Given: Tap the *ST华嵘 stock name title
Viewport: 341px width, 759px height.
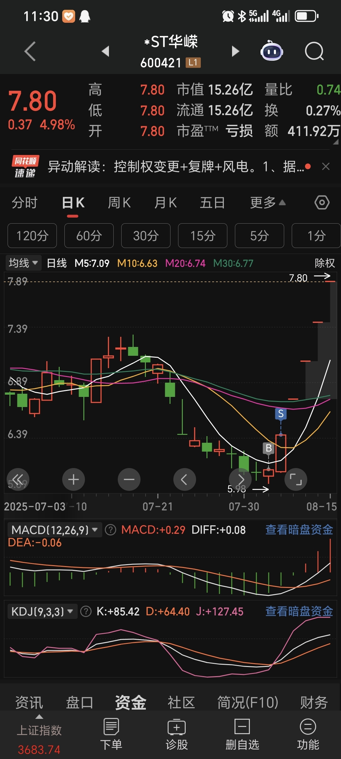Looking at the screenshot, I should click(171, 42).
